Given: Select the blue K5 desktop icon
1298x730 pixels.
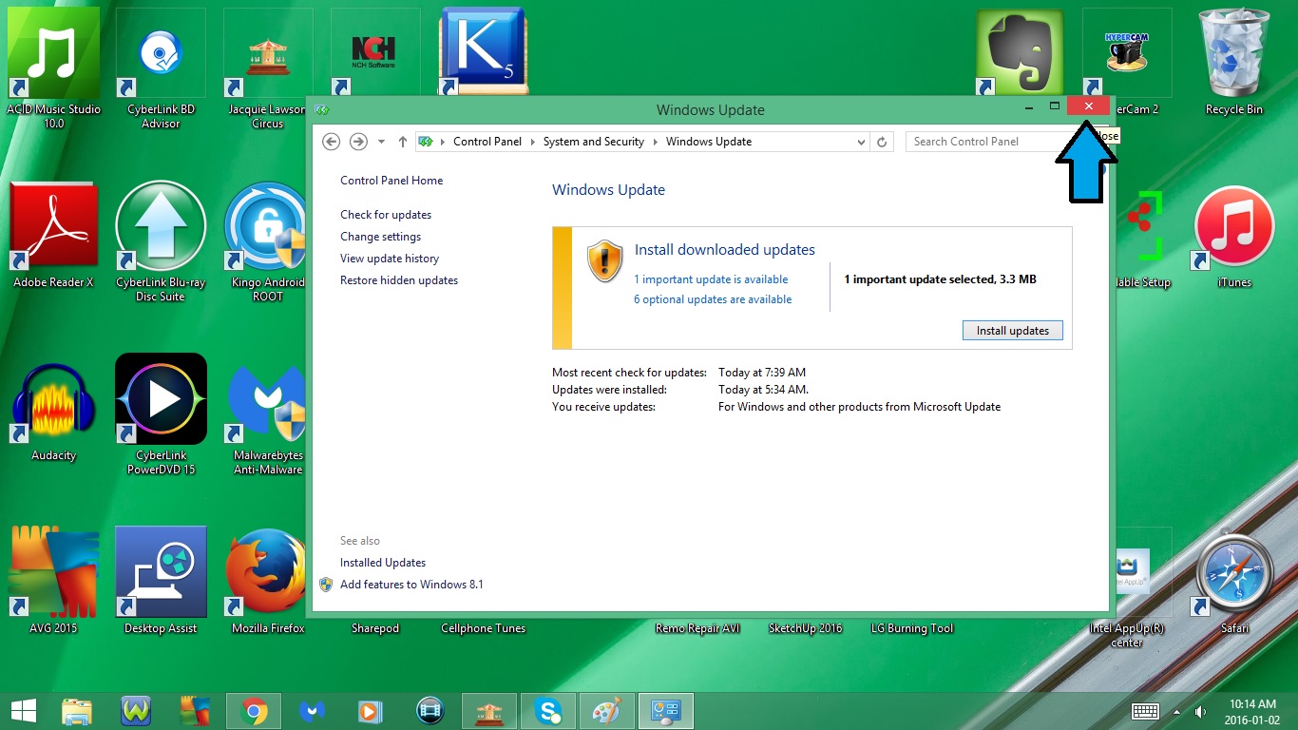Looking at the screenshot, I should click(x=482, y=51).
